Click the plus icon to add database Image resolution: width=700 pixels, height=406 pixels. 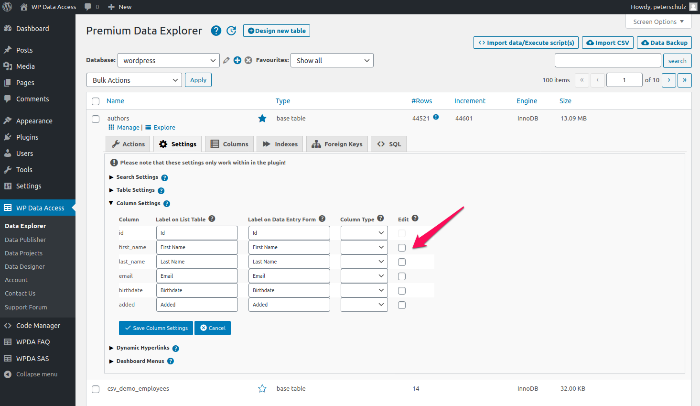[x=237, y=60]
